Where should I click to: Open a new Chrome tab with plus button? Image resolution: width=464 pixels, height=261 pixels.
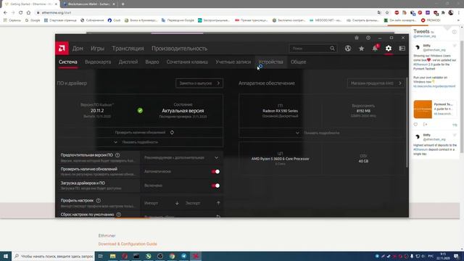(x=123, y=4)
